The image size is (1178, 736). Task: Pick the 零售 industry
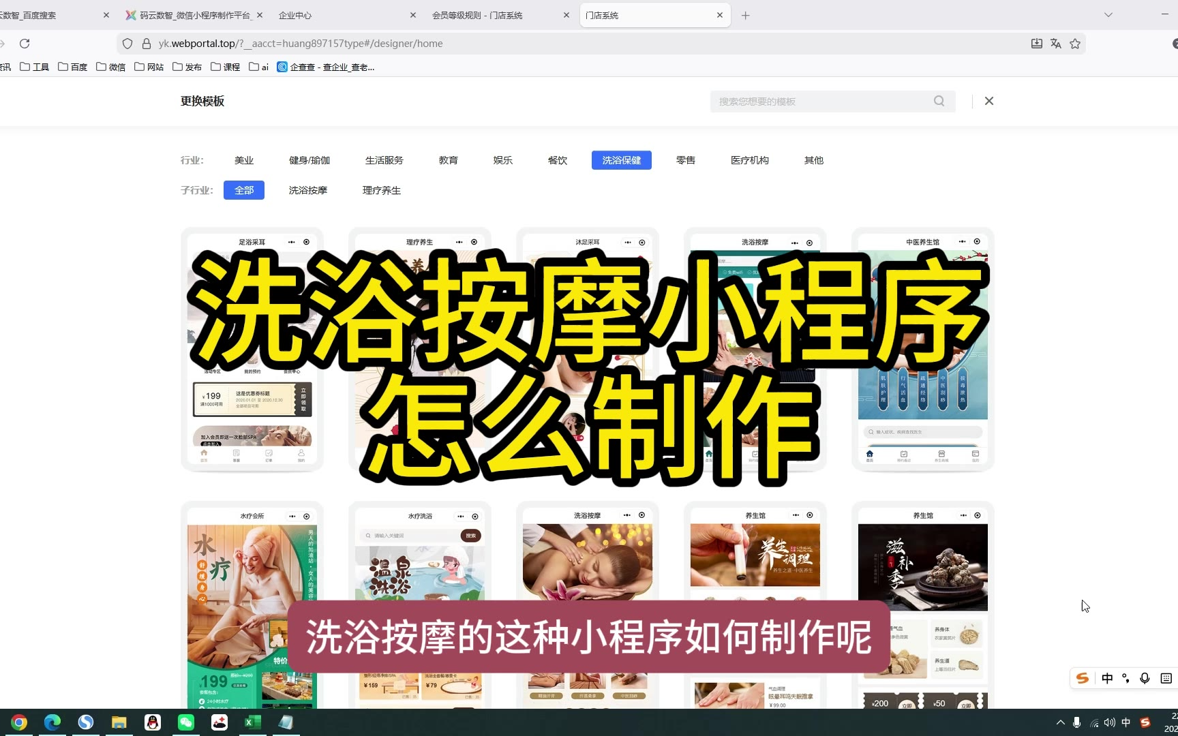(686, 160)
